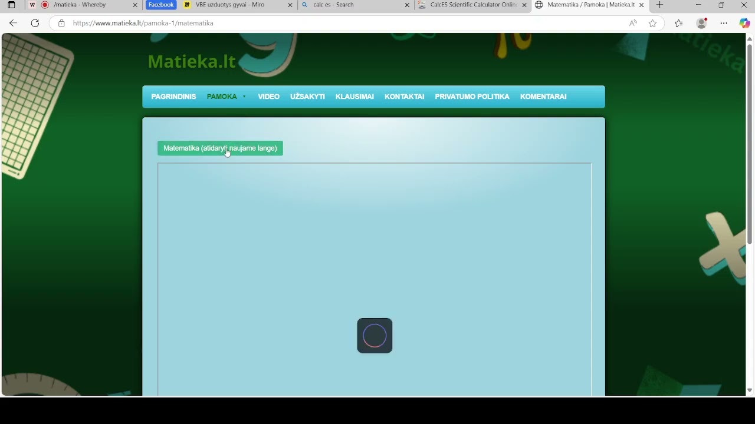
Task: View site info lock icon
Action: pyautogui.click(x=61, y=23)
